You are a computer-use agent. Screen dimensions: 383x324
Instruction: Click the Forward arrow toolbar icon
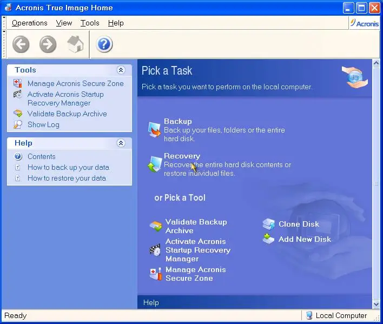pyautogui.click(x=48, y=44)
